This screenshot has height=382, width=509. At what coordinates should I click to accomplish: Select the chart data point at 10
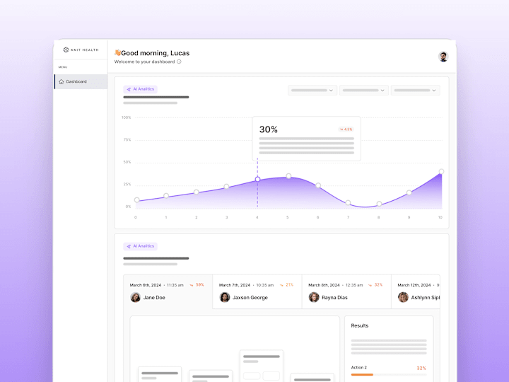441,171
